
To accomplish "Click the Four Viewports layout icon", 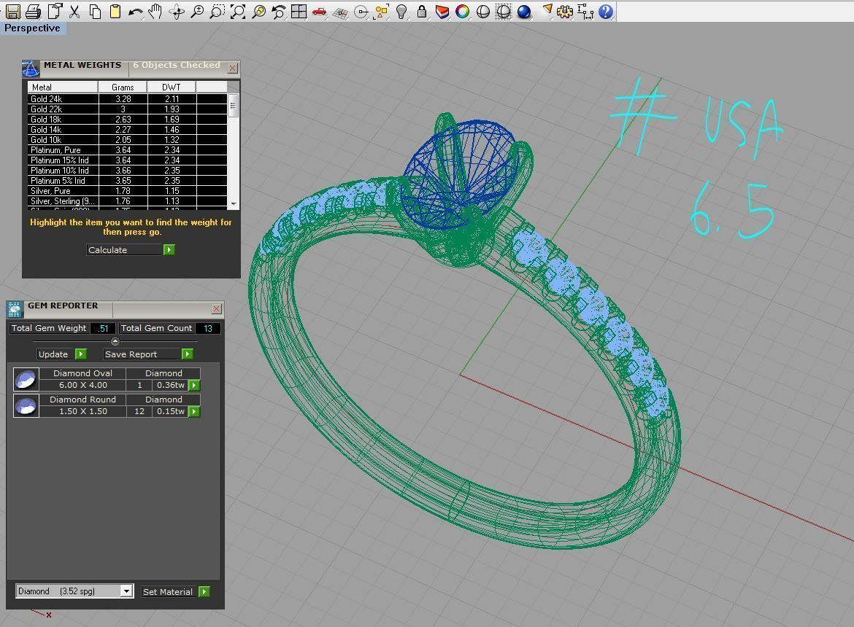I will (x=299, y=12).
